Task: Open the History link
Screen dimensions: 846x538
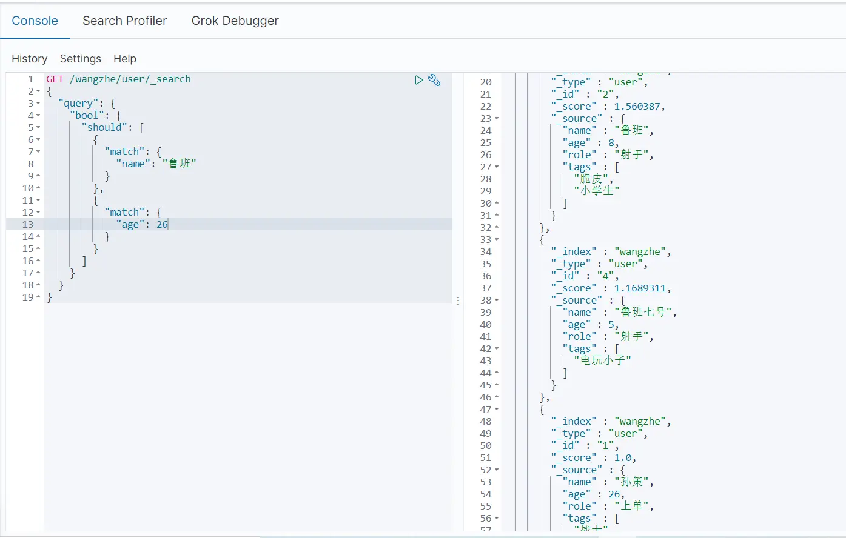Action: tap(30, 59)
